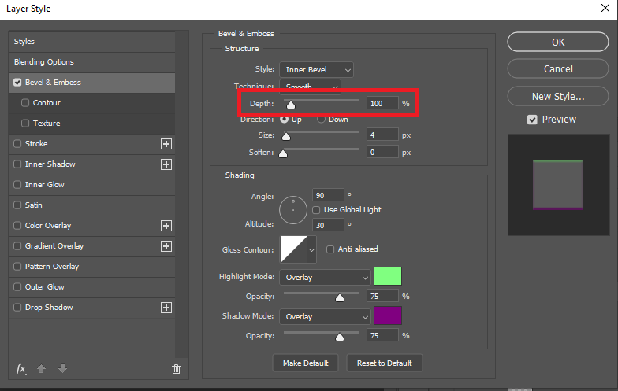This screenshot has width=618, height=391.
Task: Click the Size slider handle
Action: (x=286, y=136)
